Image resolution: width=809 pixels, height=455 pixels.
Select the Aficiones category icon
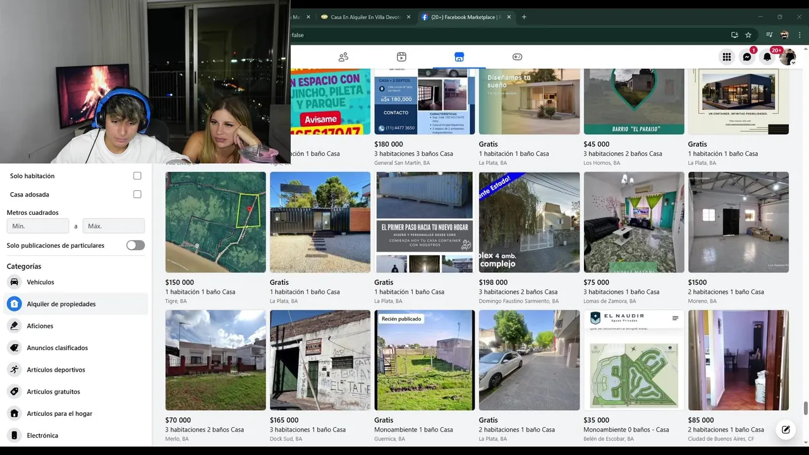14,326
